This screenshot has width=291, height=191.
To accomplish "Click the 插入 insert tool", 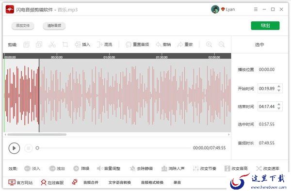I will pyautogui.click(x=82, y=45).
